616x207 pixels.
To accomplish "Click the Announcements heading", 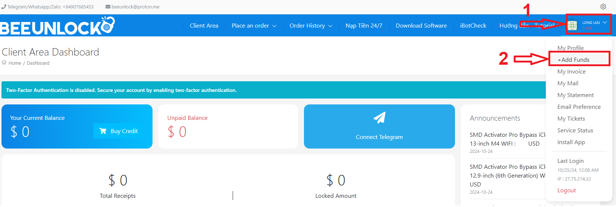I will point(495,118).
